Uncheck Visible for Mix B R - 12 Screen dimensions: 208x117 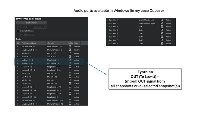(x=70, y=84)
